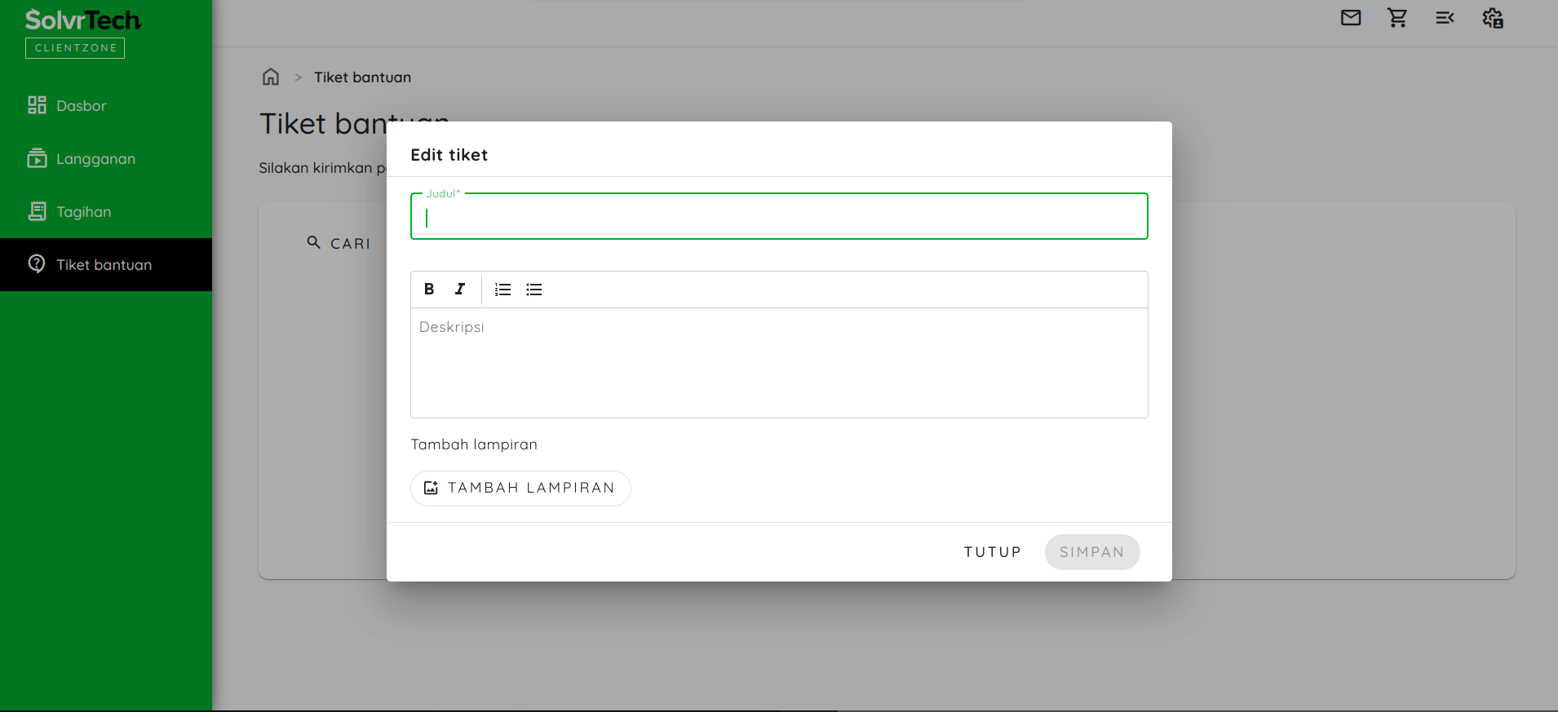The image size is (1558, 712).
Task: Click the TAMBAH LAMPIRAN button
Action: coord(520,488)
